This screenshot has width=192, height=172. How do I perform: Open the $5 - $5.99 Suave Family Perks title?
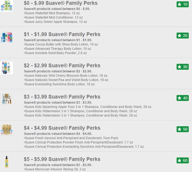click(x=62, y=159)
